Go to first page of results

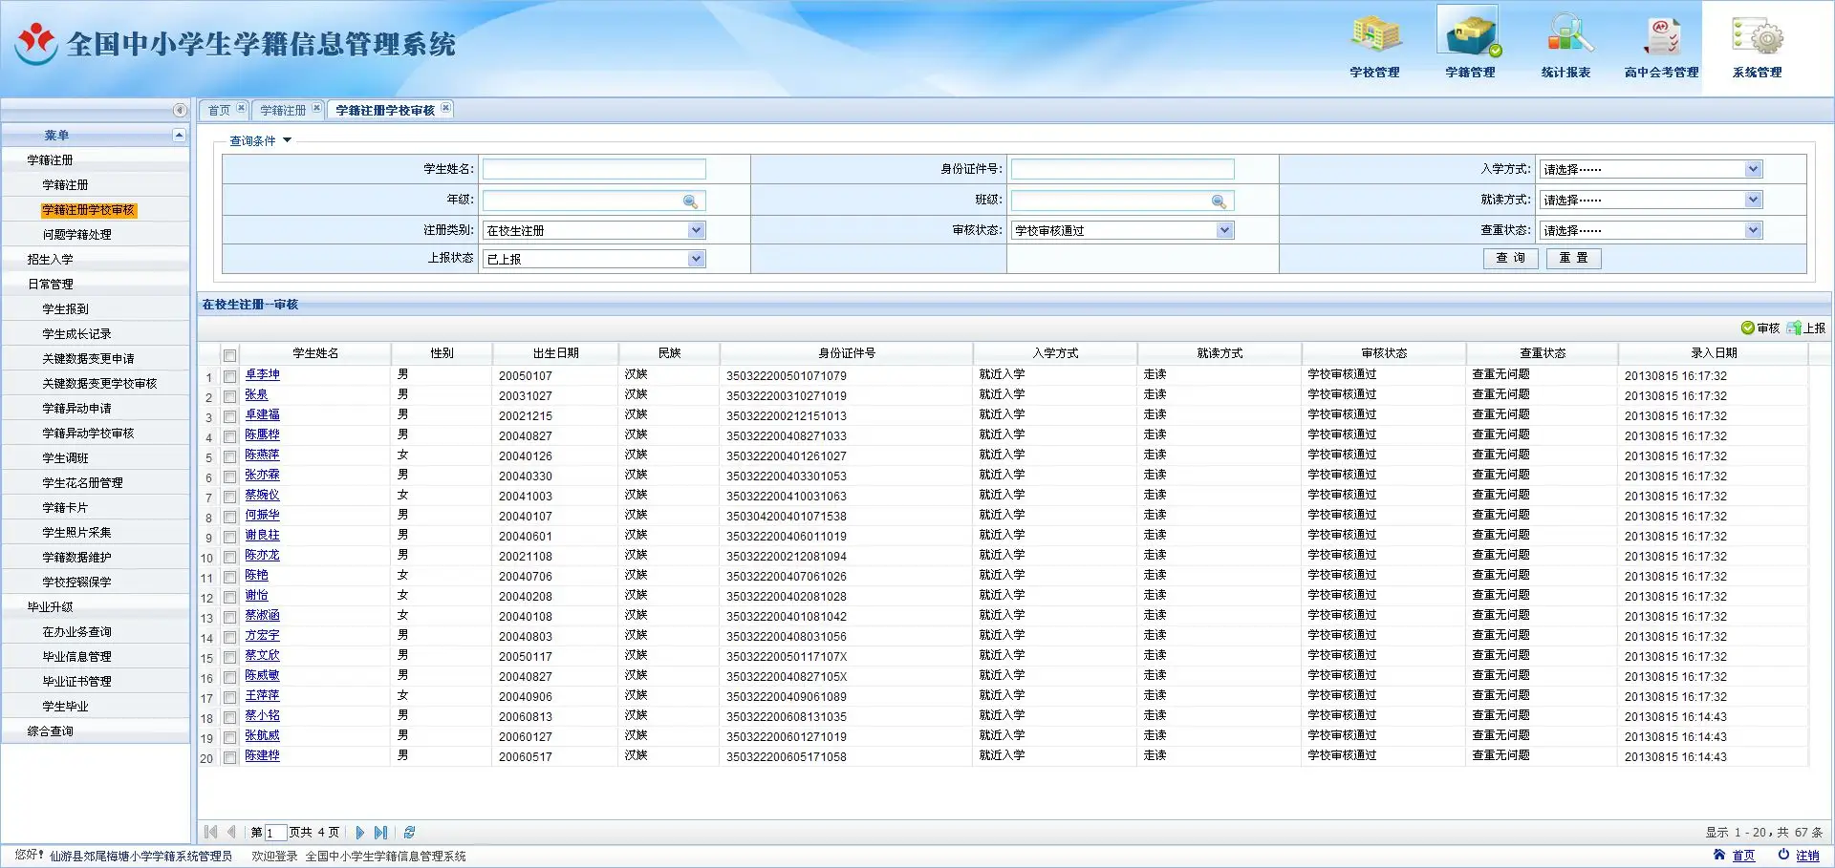click(x=211, y=833)
